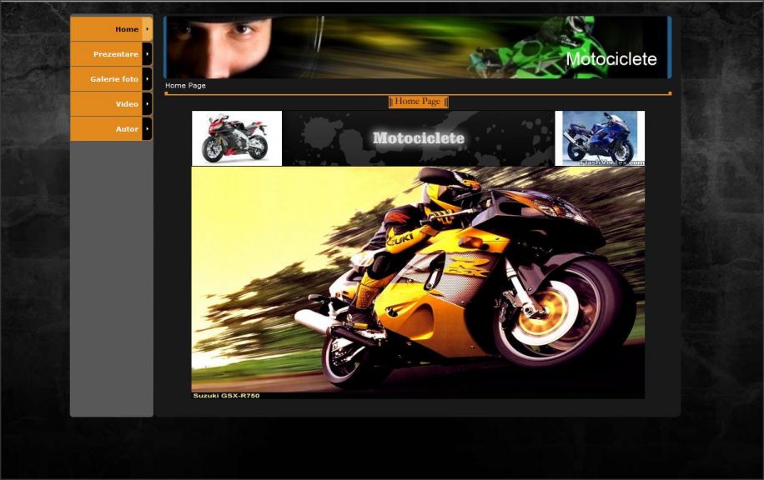The height and width of the screenshot is (480, 764).
Task: Click the orange Home Page heading label
Action: 418,102
